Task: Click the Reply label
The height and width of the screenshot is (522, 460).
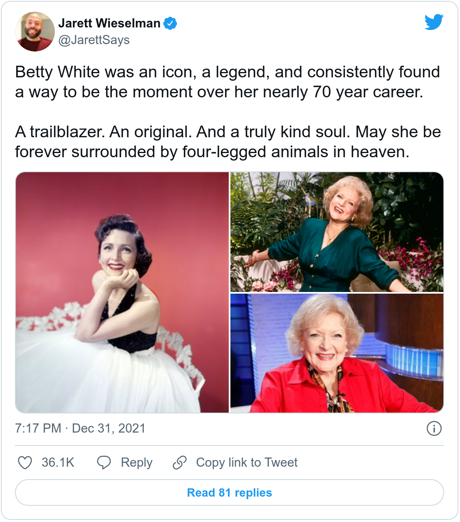Action: (x=136, y=463)
